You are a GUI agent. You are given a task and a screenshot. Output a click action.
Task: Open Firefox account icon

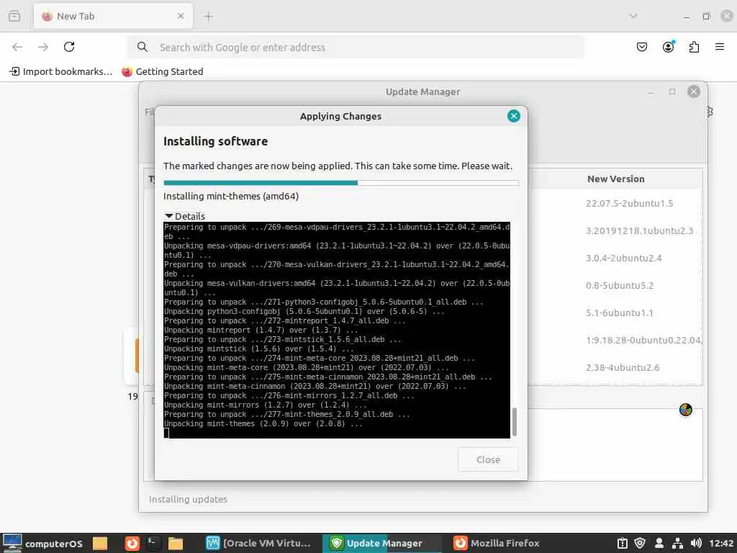668,47
